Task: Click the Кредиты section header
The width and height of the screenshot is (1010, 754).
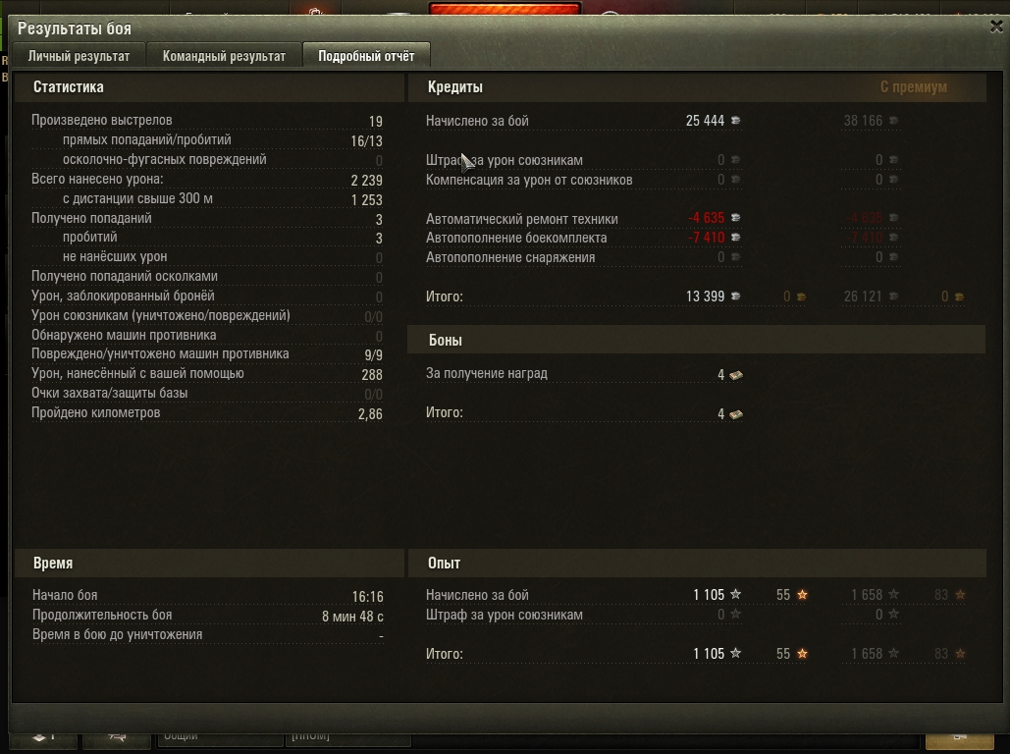Action: (x=454, y=87)
